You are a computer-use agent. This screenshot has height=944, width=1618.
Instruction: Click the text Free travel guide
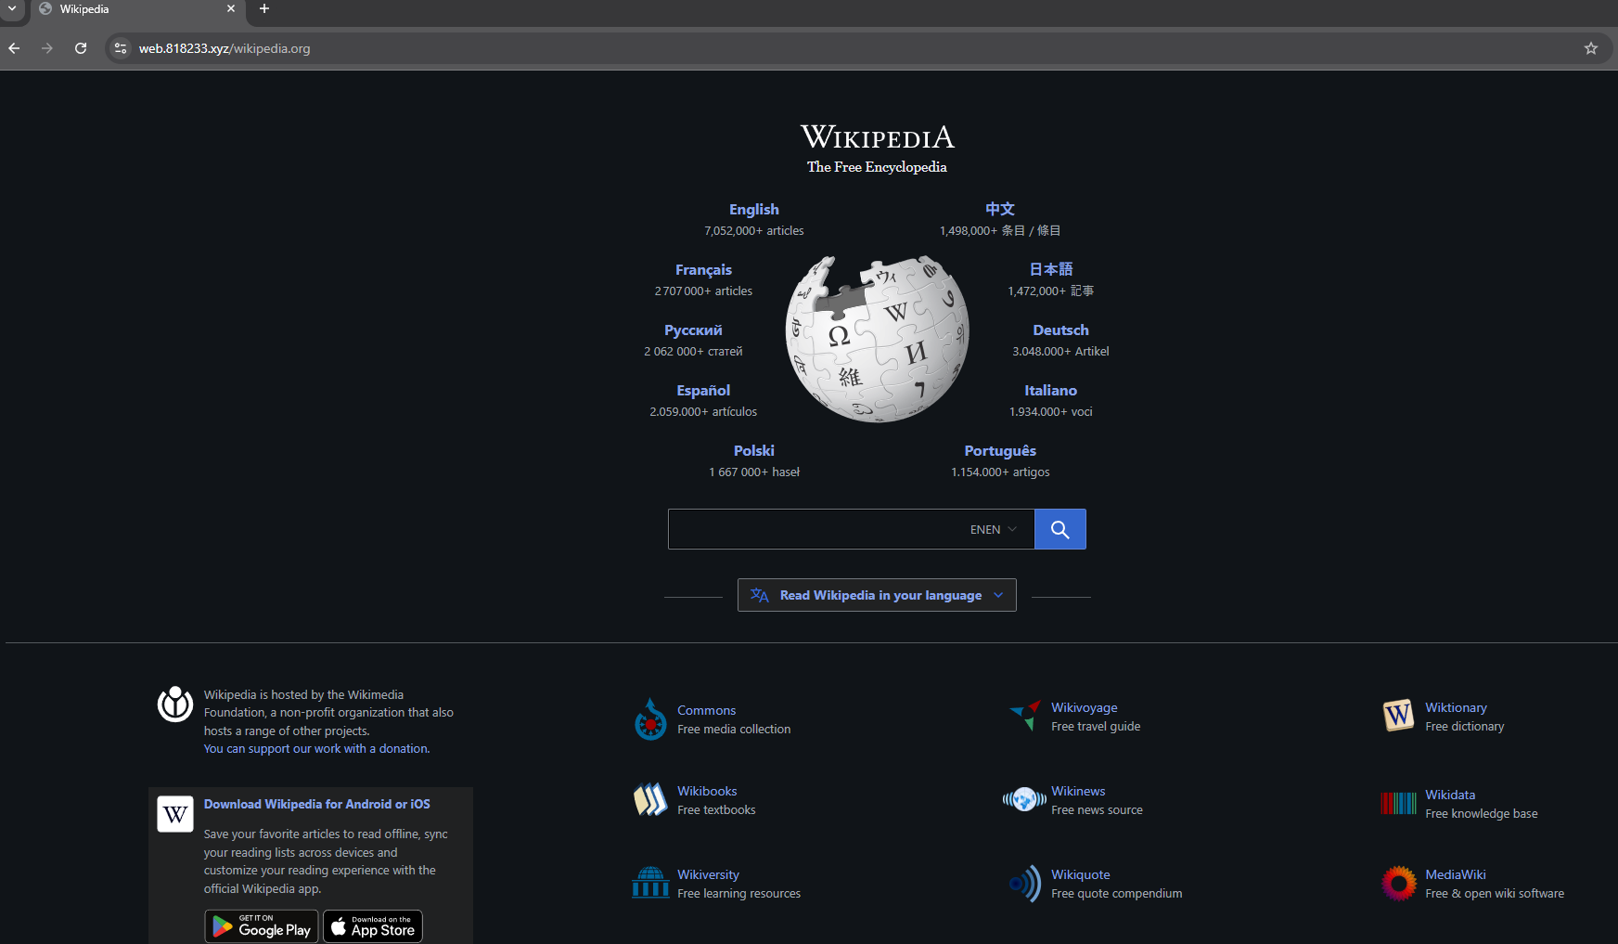click(1096, 727)
